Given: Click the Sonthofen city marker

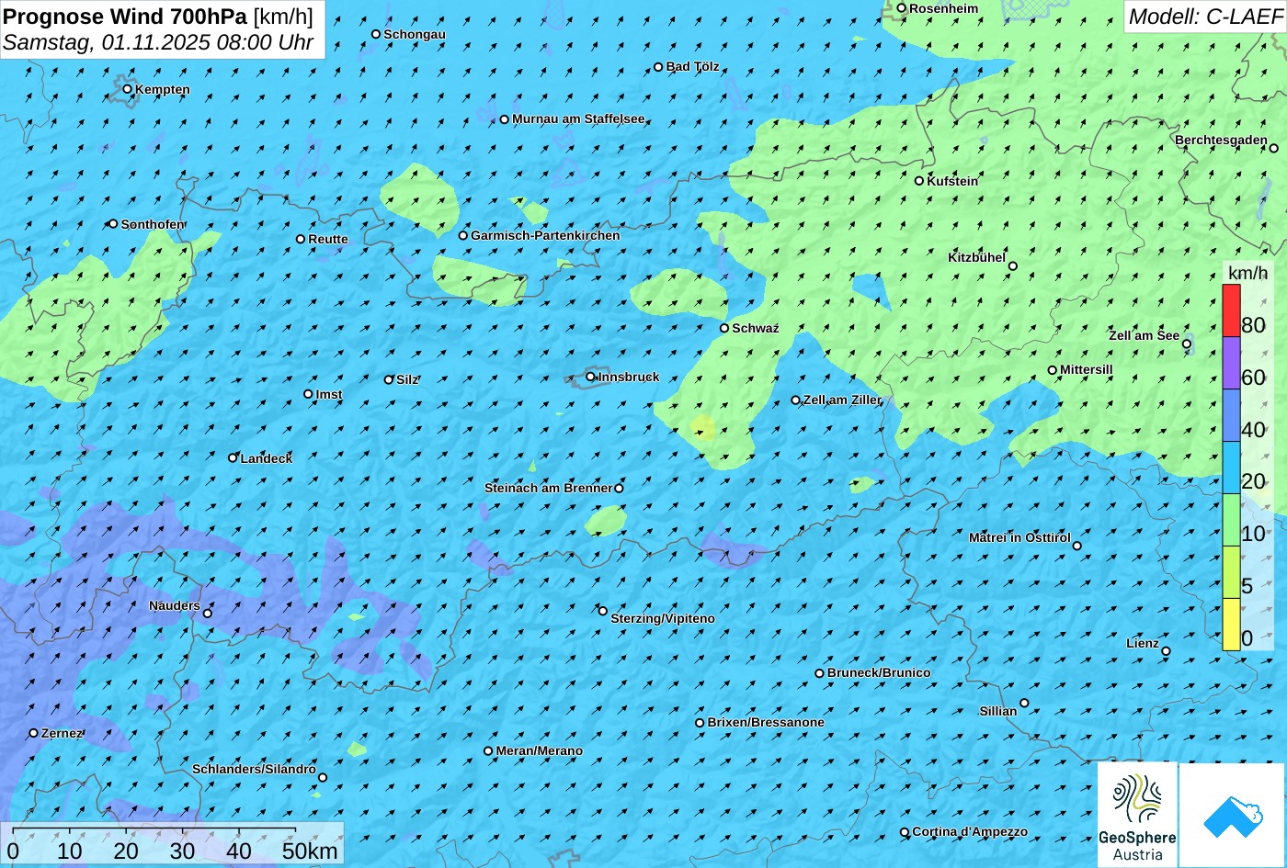Looking at the screenshot, I should coord(113,223).
